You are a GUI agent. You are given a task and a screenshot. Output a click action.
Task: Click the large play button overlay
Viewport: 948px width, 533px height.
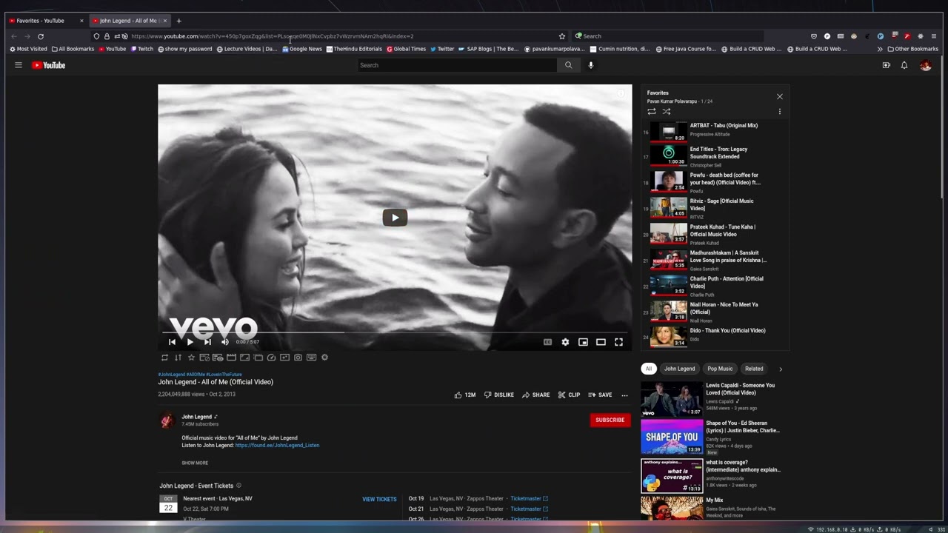(395, 217)
